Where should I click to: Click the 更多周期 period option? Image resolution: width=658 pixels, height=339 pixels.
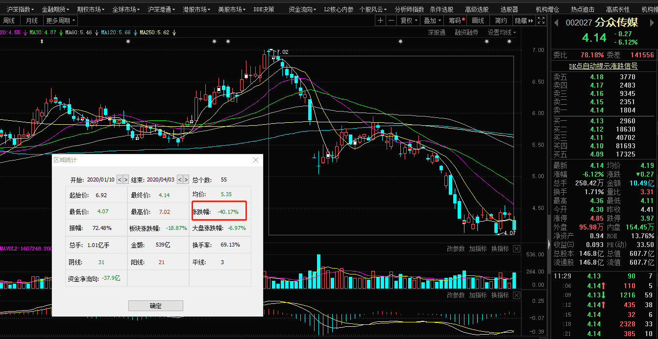[58, 20]
